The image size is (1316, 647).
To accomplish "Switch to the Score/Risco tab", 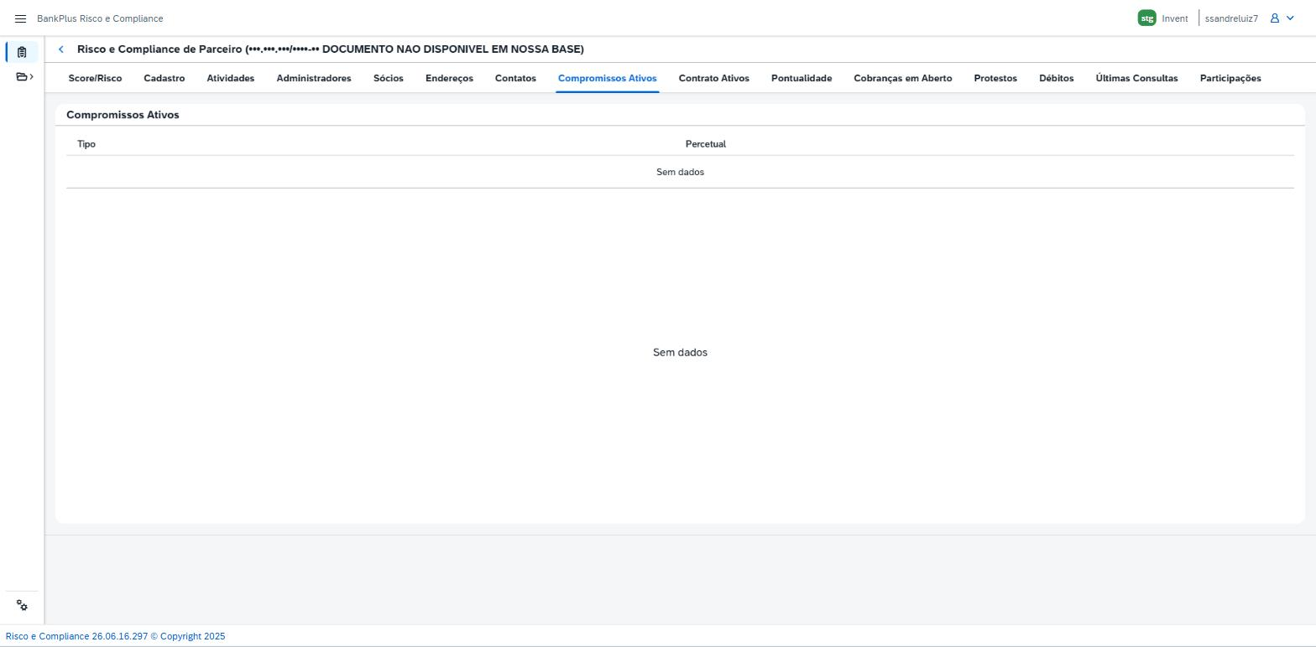I will click(x=95, y=78).
